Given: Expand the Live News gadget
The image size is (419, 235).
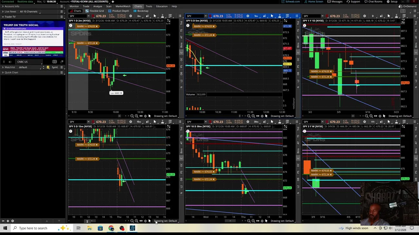Looking at the screenshot, I should (3, 11).
